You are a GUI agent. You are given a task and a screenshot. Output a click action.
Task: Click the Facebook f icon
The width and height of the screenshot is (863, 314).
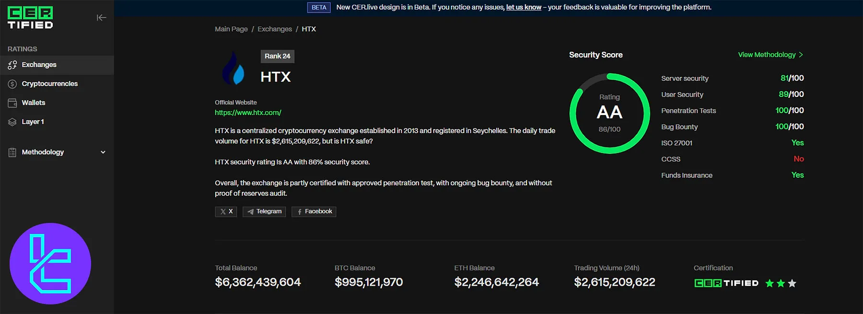(299, 211)
